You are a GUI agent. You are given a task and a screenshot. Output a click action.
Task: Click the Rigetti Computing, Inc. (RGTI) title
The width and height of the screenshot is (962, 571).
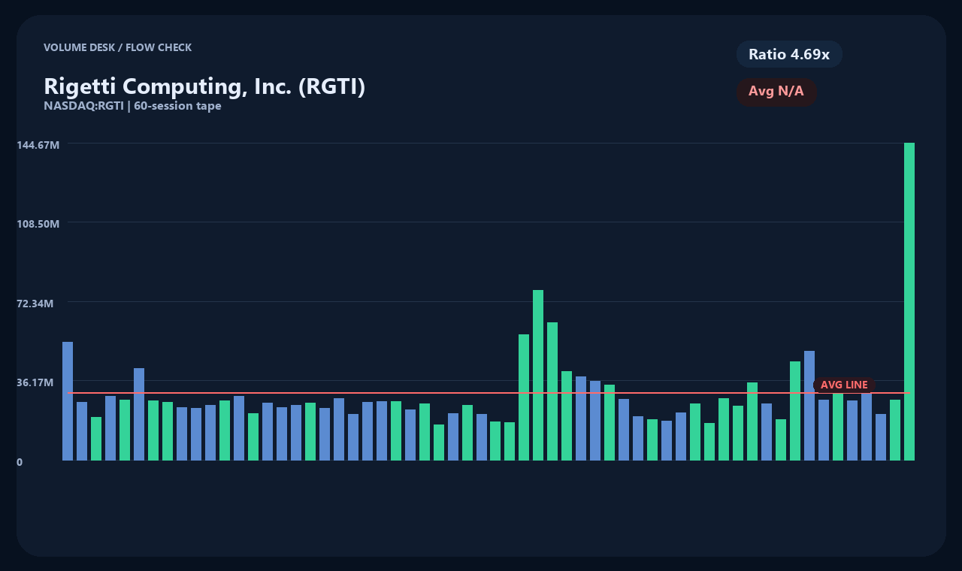pyautogui.click(x=204, y=86)
